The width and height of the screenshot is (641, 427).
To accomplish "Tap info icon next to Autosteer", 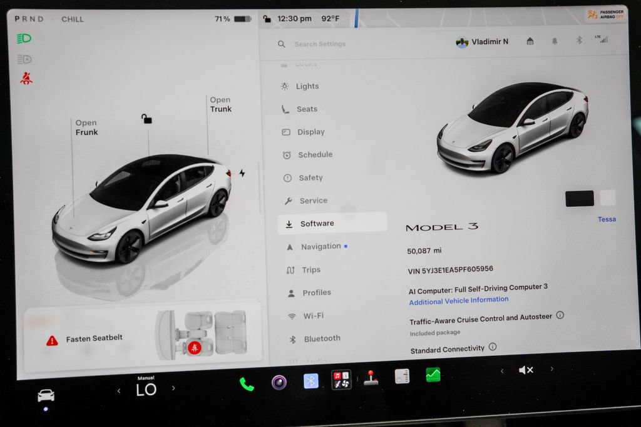I will (560, 315).
